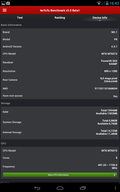Tap the Internal Storage row
This screenshot has width=120, height=192.
tap(60, 132)
